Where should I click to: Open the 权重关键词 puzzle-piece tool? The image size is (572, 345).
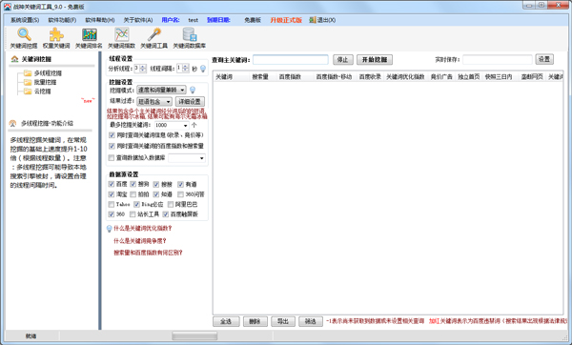[x=56, y=38]
